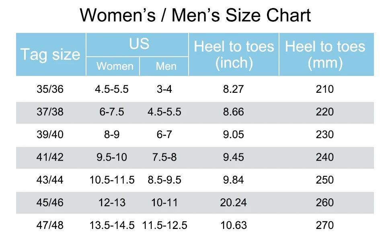Select the 8.27 inch value
Screen dimensions: 390x241
(x=233, y=89)
